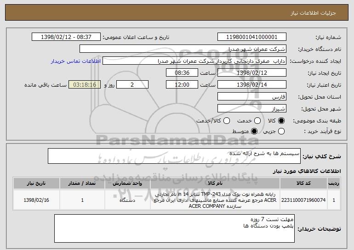Click the تاریخ نیاز column header

pyautogui.click(x=36, y=183)
